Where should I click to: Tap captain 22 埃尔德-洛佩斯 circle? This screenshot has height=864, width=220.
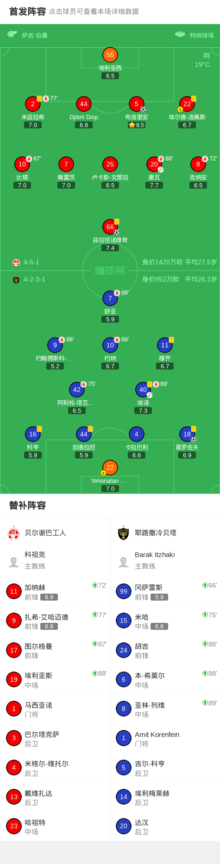(187, 104)
